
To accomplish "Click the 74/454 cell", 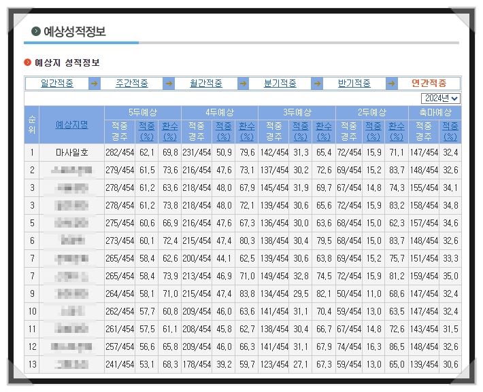I will [349, 346].
